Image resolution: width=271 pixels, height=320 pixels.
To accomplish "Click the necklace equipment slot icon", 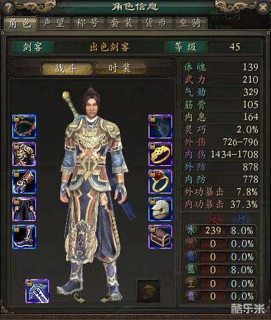I will click(x=24, y=127).
